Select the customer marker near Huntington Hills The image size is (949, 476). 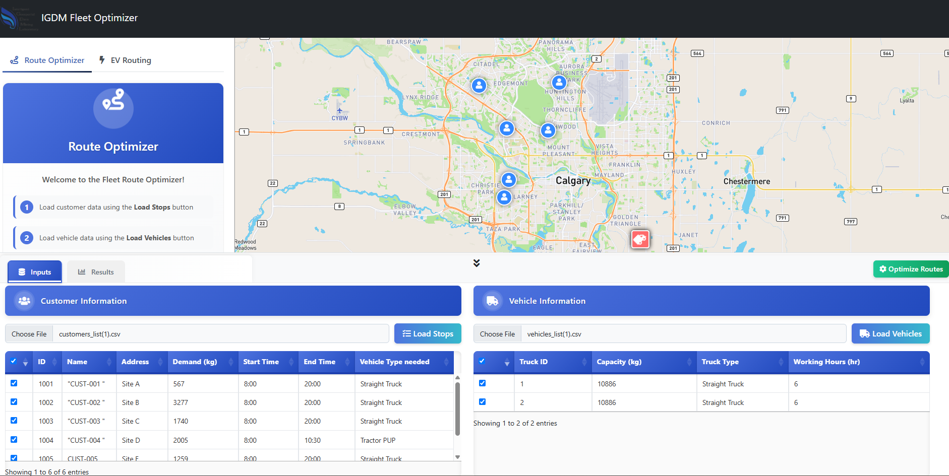(x=559, y=82)
